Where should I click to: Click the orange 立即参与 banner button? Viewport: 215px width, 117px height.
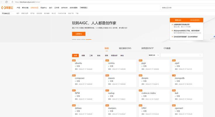pyautogui.click(x=79, y=34)
